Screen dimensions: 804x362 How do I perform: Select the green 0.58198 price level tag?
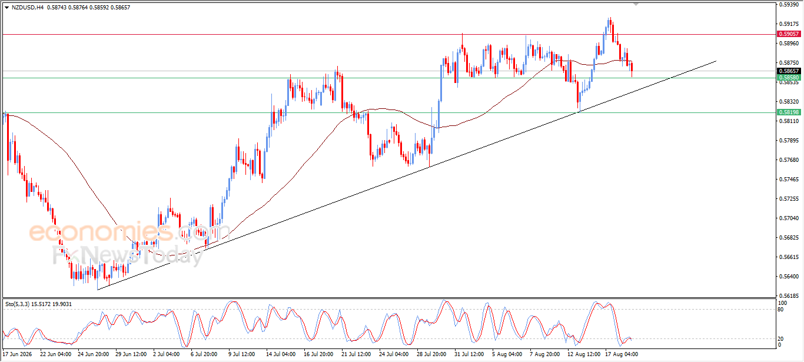(788, 112)
